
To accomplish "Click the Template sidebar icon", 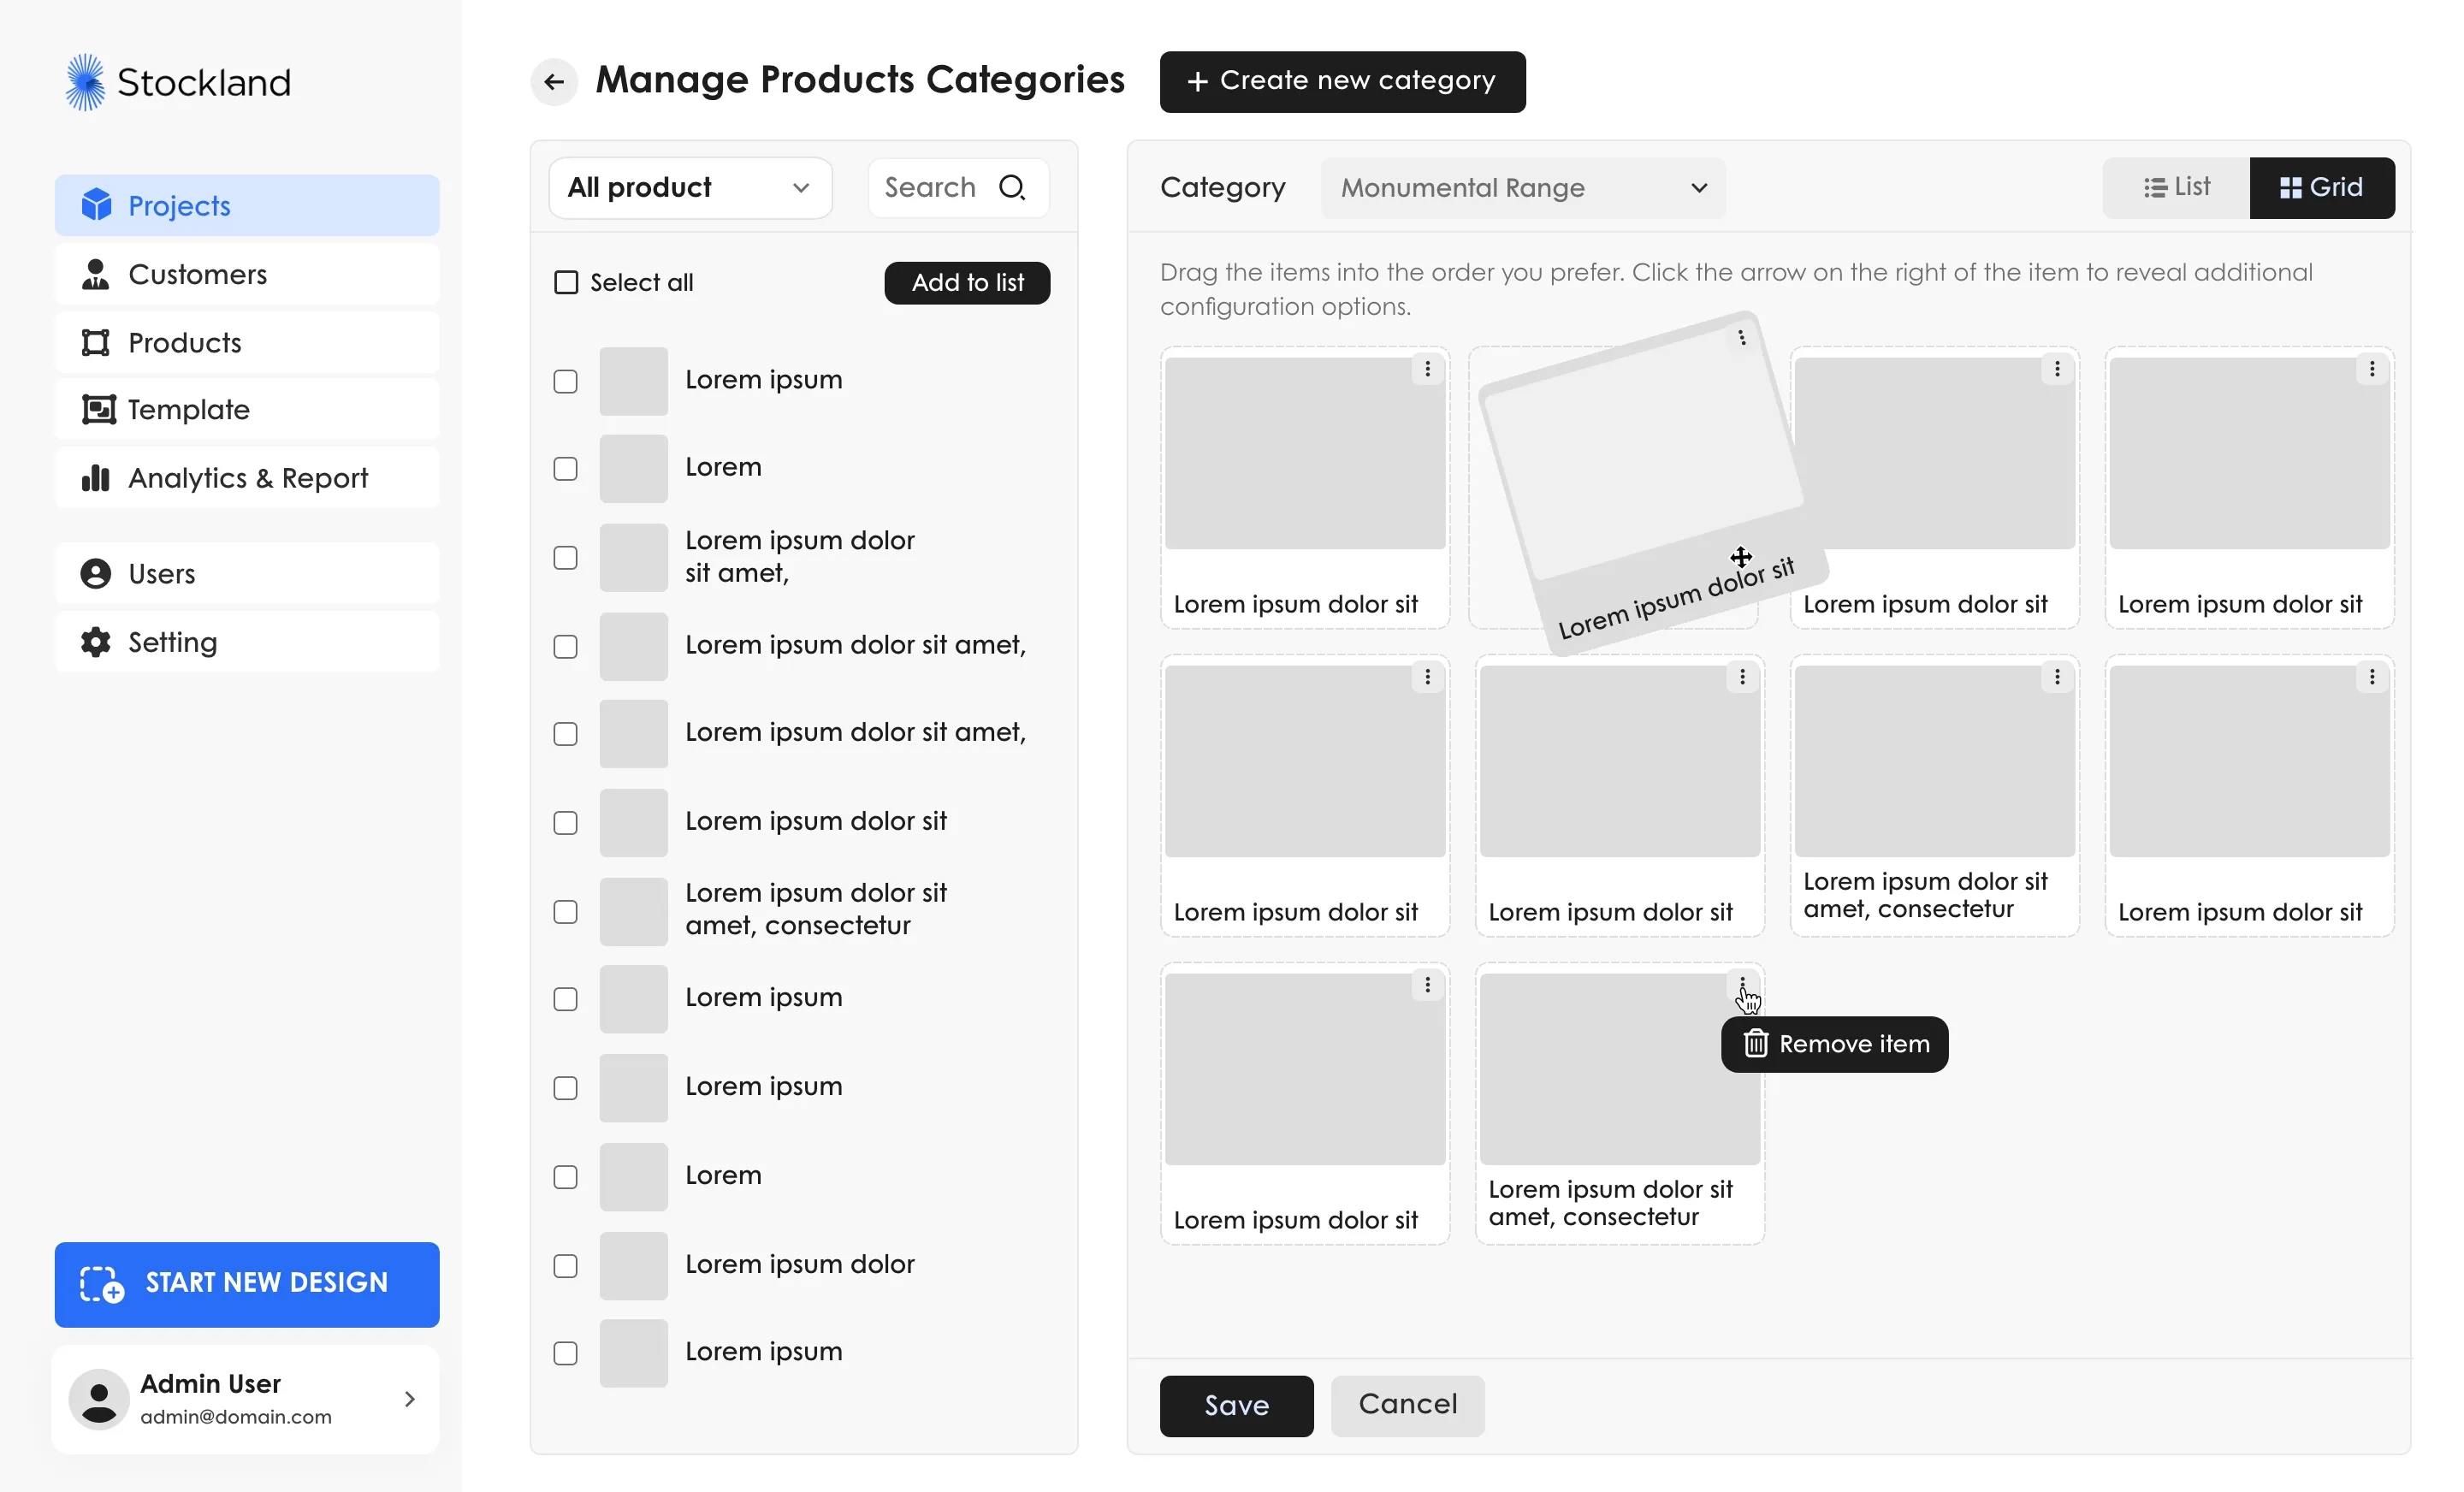I will click(x=98, y=409).
